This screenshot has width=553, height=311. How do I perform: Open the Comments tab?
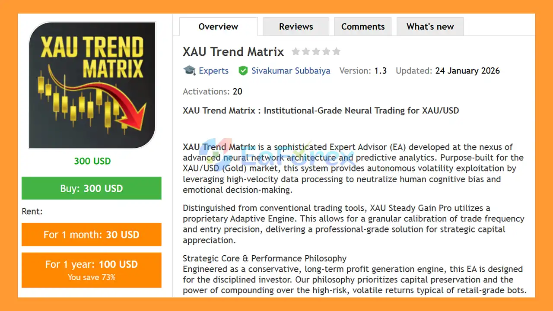pyautogui.click(x=362, y=26)
